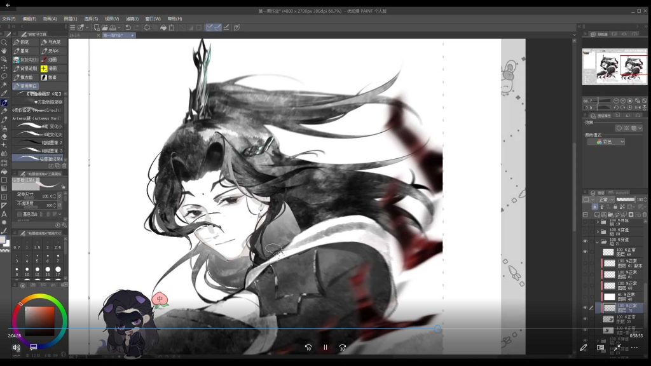Toggle visibility eye of layer 69
Screen dimensions: 651x366
click(586, 252)
